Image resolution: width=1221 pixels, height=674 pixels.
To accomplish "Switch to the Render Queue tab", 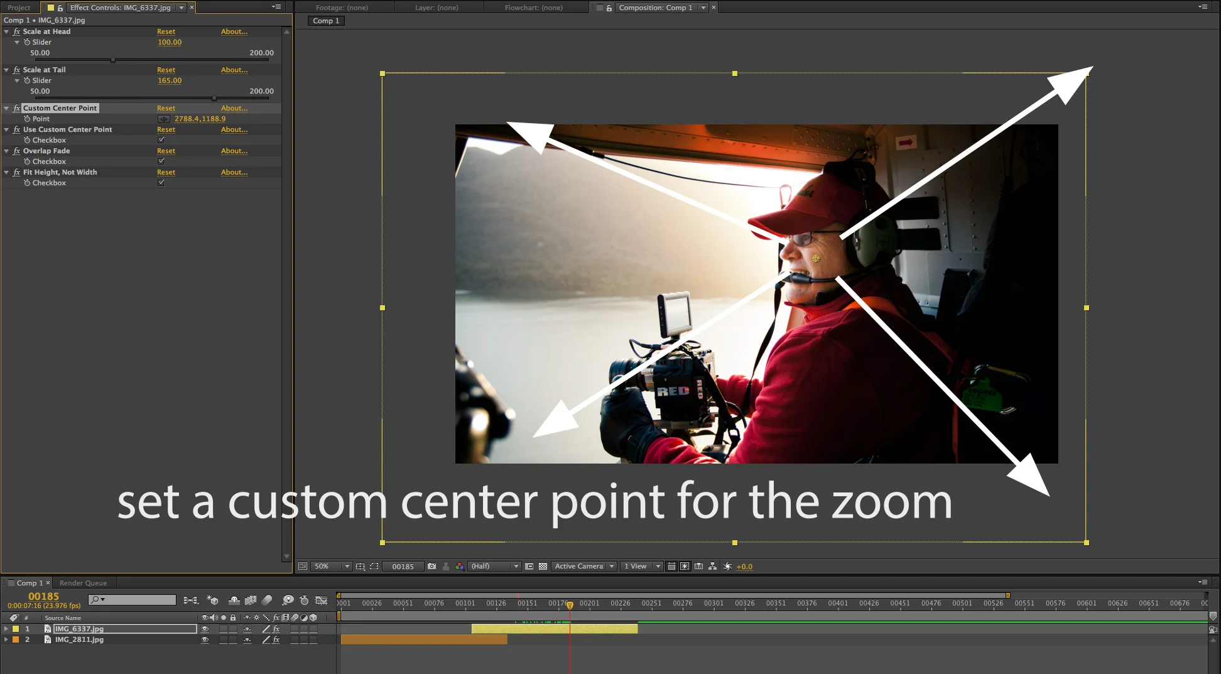I will (83, 583).
